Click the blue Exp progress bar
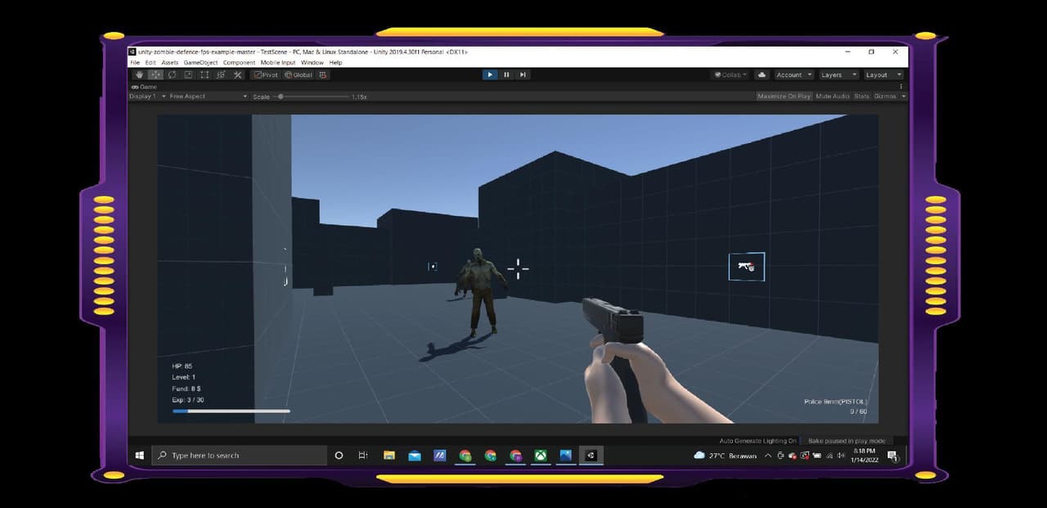1047x508 pixels. point(231,411)
